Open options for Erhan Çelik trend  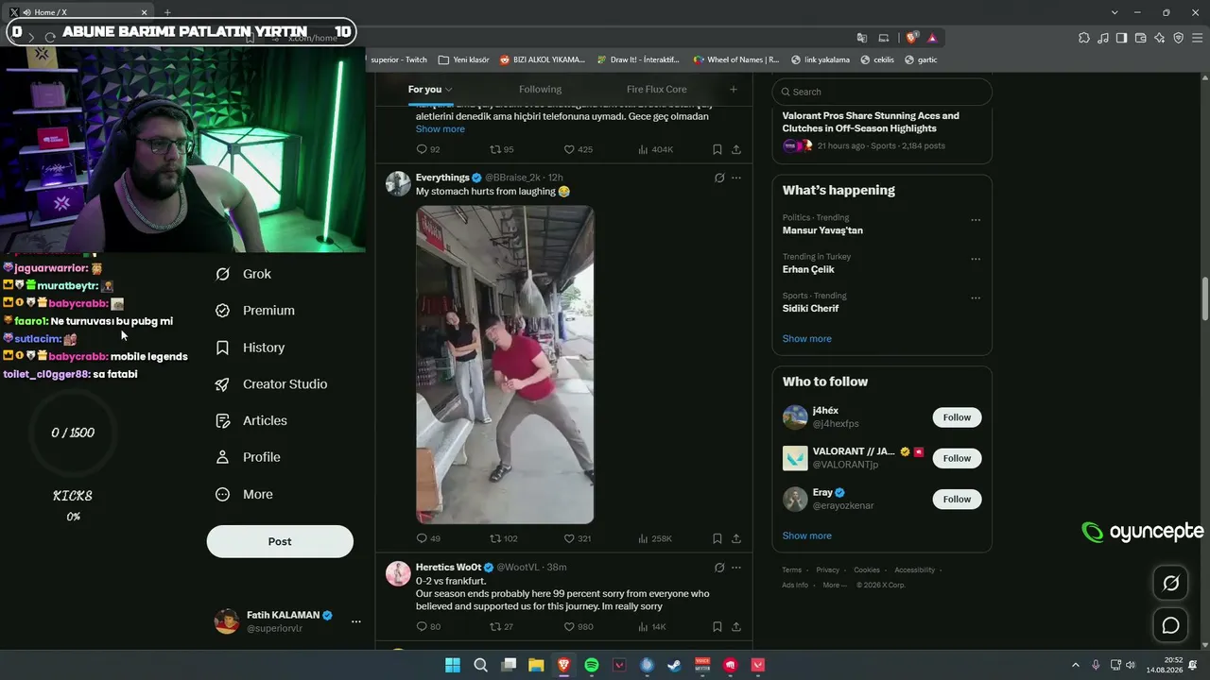point(976,259)
